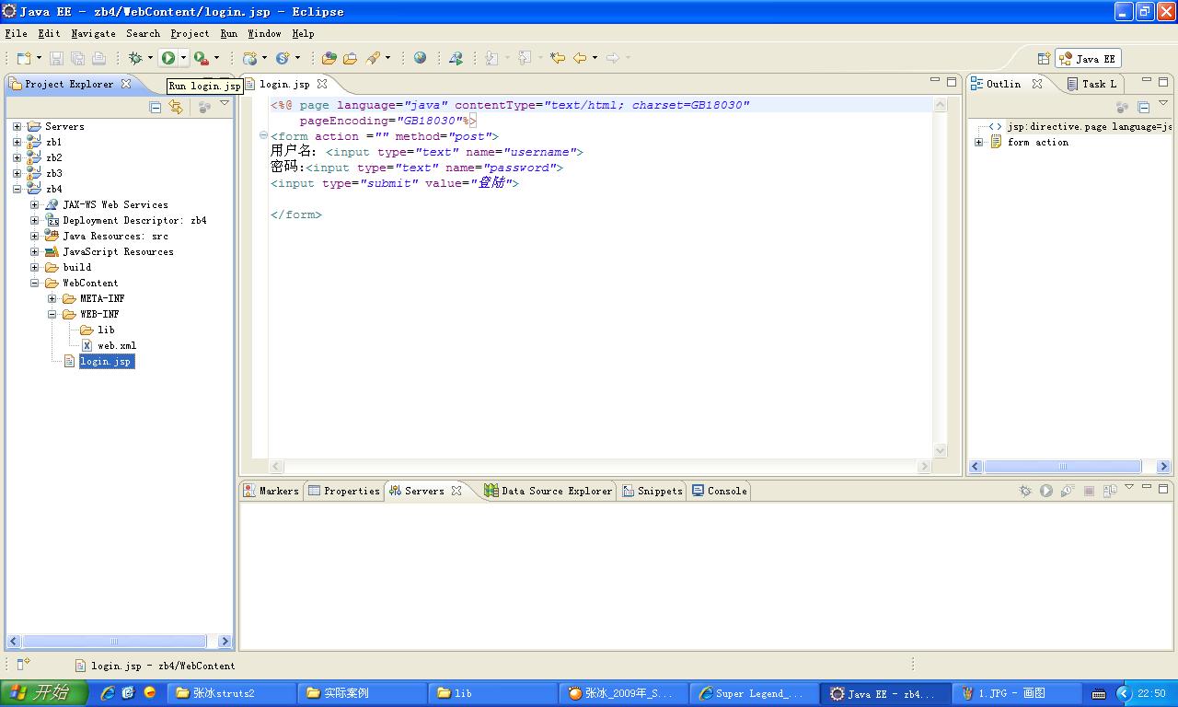Click the Outline panel horizontal scrollbar
This screenshot has height=707, width=1178.
coord(1062,467)
